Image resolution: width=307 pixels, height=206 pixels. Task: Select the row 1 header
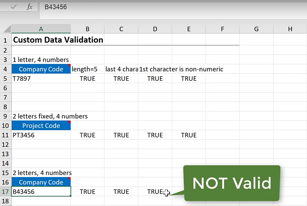point(5,40)
